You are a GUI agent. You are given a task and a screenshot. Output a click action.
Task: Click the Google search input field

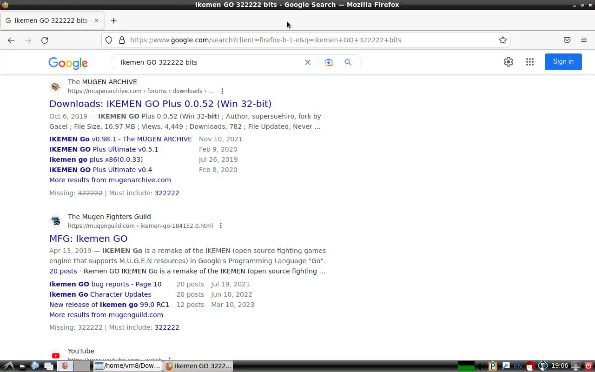click(x=209, y=62)
